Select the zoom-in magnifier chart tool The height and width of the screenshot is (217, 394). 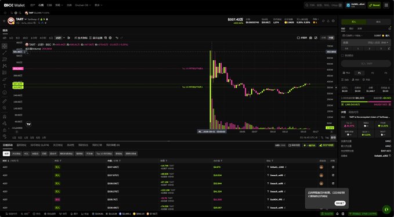[5, 107]
